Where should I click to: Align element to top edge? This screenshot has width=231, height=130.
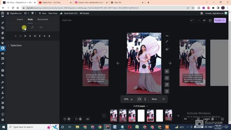point(40,36)
